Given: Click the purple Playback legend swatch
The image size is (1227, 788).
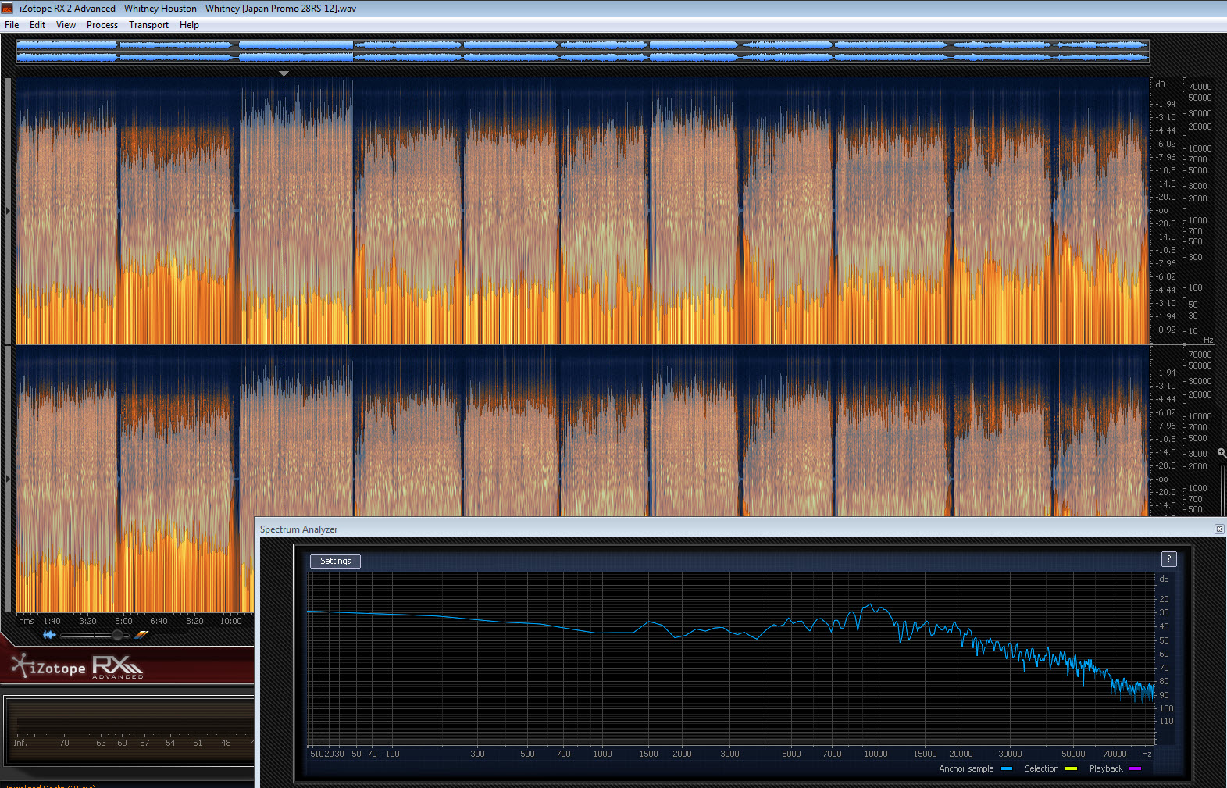Looking at the screenshot, I should tap(1135, 768).
